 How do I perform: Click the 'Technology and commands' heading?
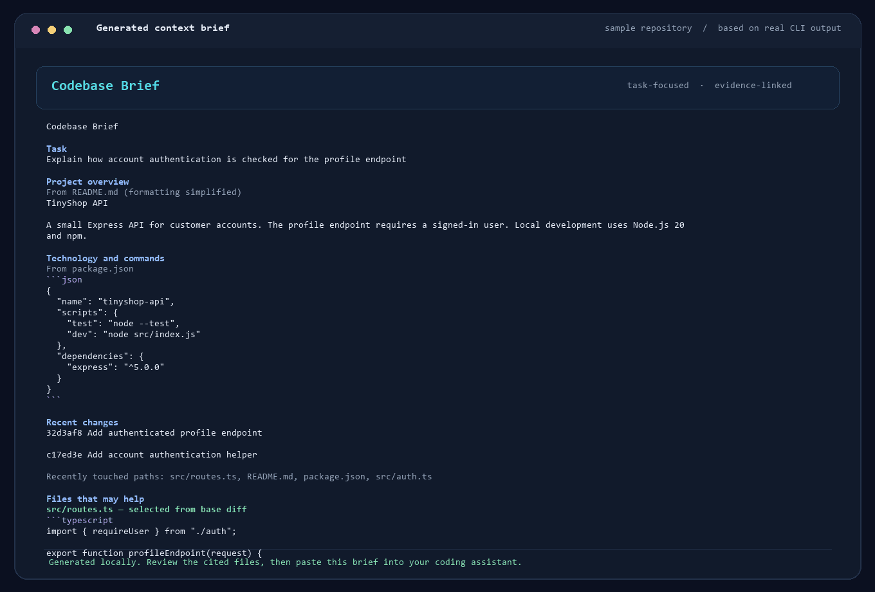106,258
